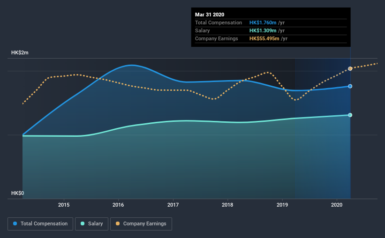
Task: Click the HK$1.309m salary value
Action: point(263,30)
